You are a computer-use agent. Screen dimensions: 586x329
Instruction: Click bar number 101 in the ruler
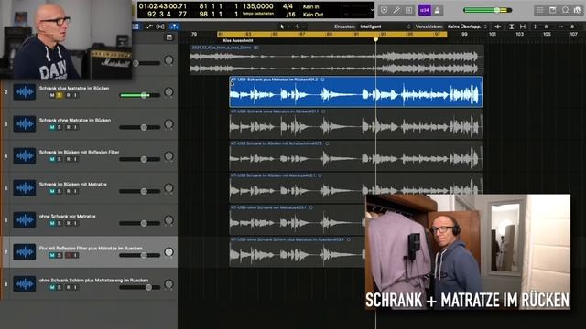pos(493,35)
